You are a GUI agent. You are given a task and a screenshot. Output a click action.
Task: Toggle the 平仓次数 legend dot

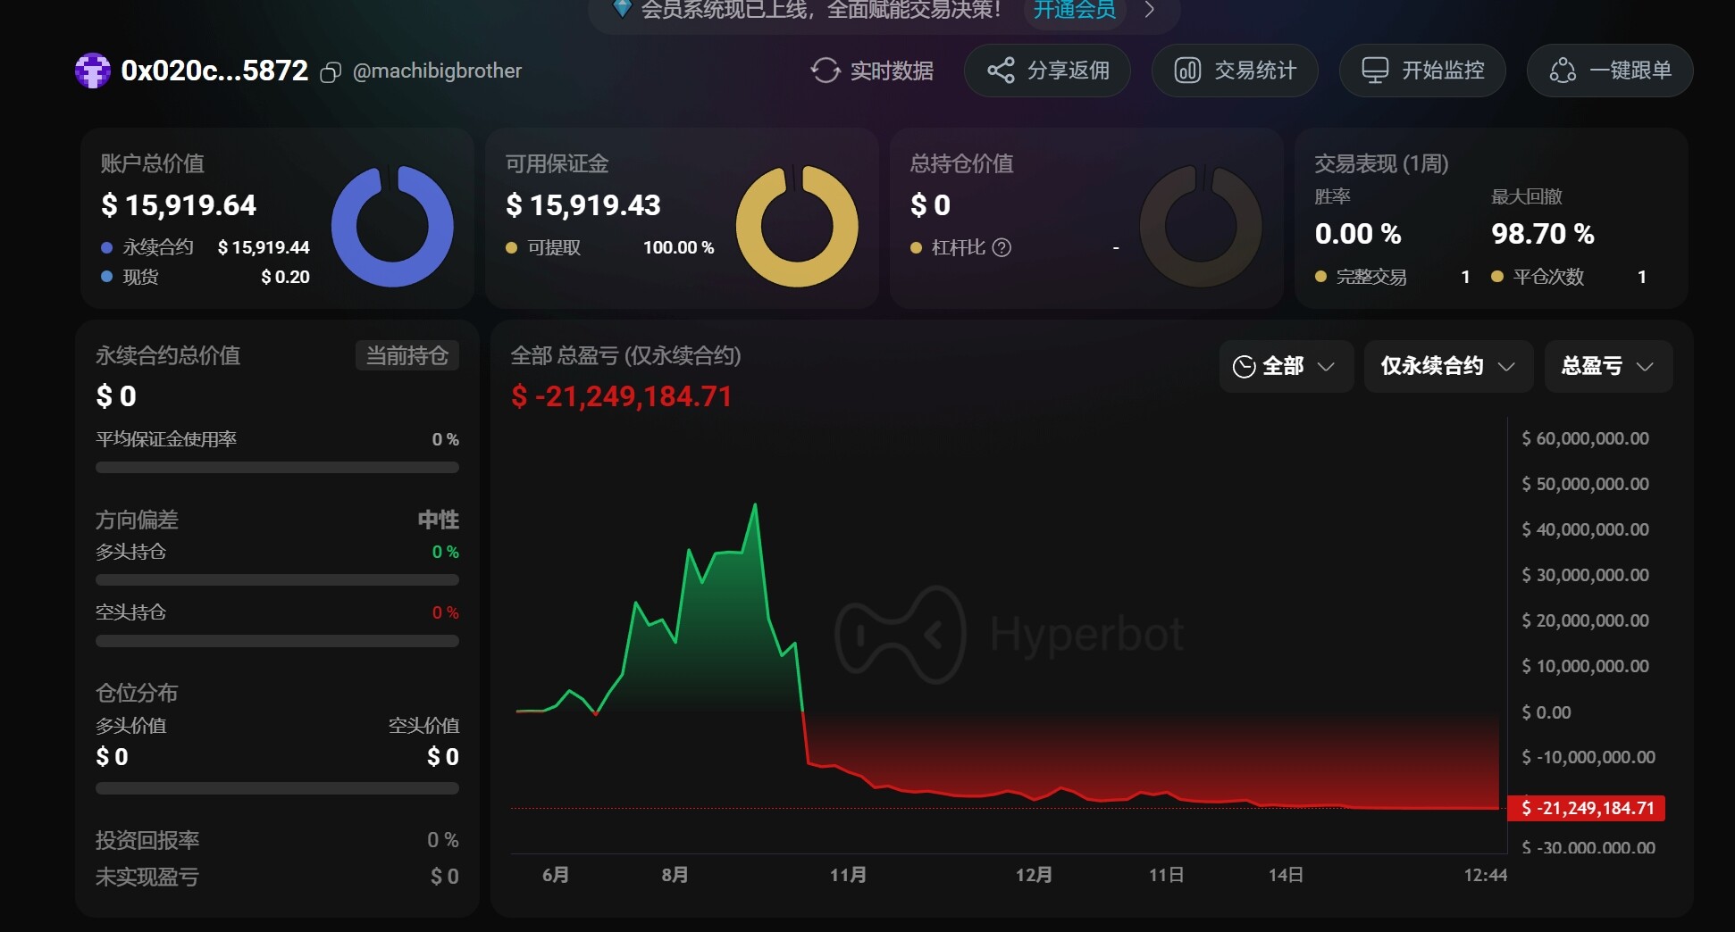(x=1496, y=277)
